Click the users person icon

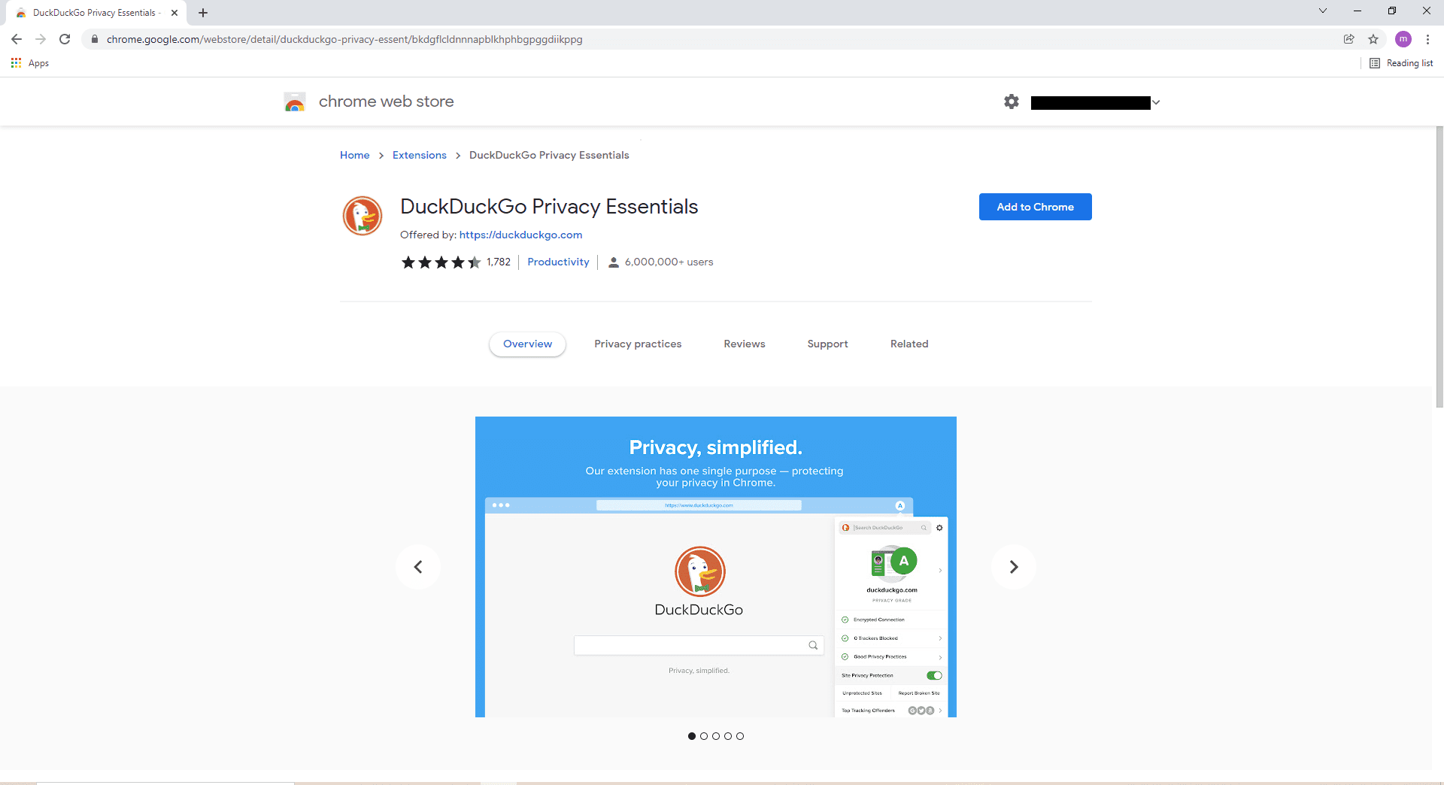[614, 262]
